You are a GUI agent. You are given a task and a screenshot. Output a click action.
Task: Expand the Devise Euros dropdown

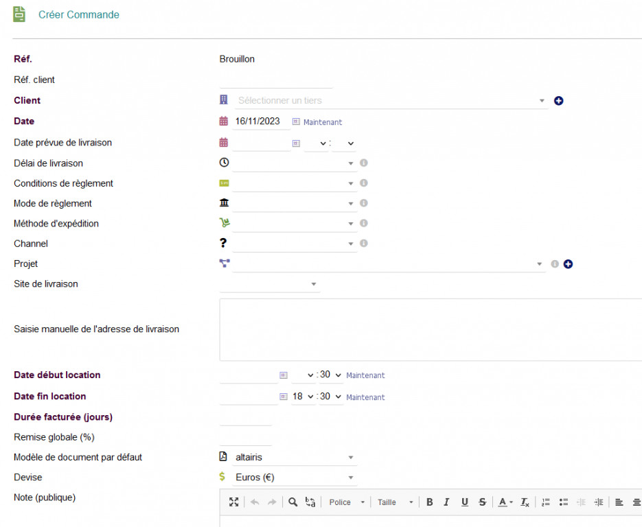[x=295, y=478]
